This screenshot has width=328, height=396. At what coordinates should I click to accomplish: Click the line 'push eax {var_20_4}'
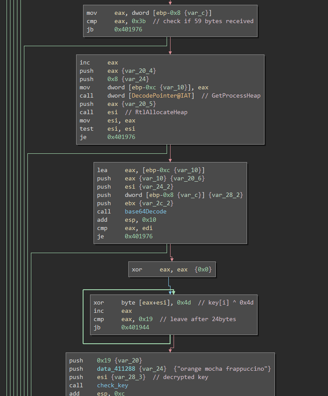pyautogui.click(x=118, y=71)
